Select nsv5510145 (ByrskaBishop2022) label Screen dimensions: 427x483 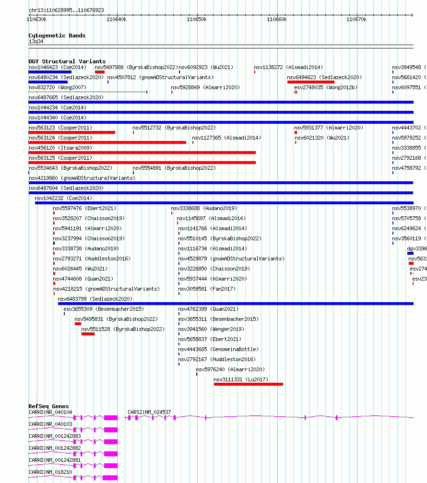click(220, 238)
